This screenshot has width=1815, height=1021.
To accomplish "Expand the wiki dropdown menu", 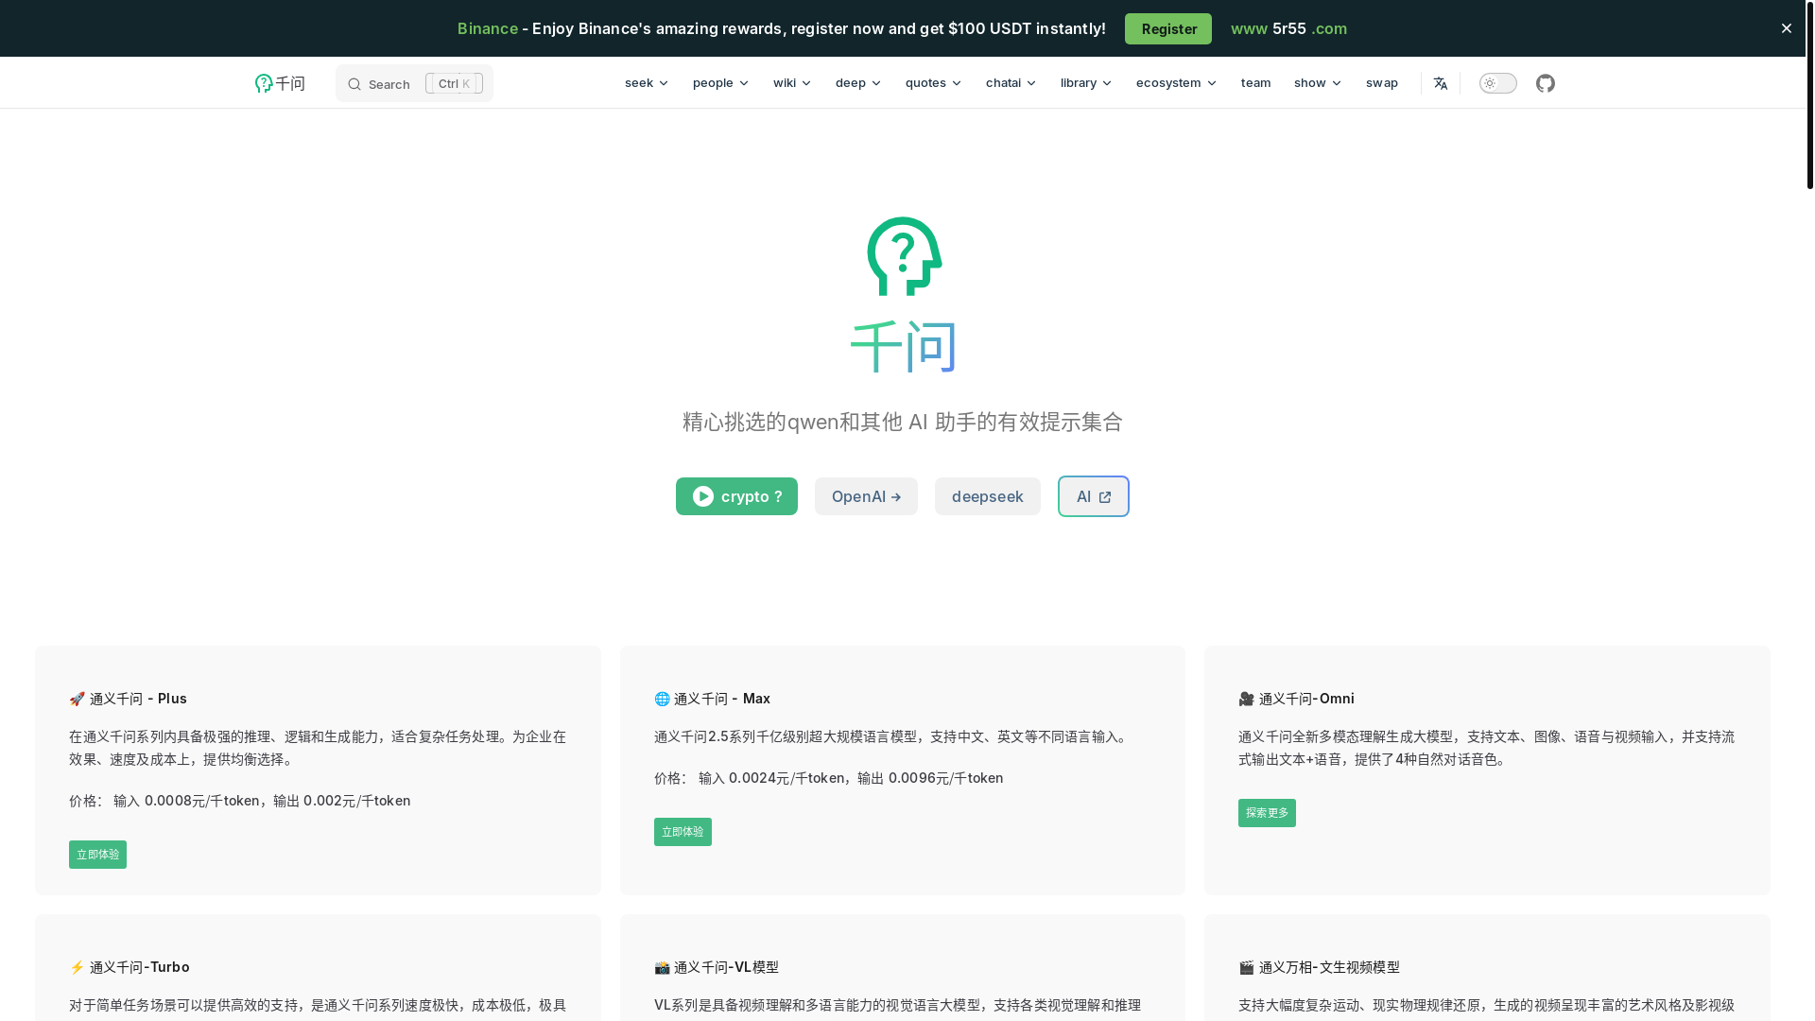I will pos(792,83).
